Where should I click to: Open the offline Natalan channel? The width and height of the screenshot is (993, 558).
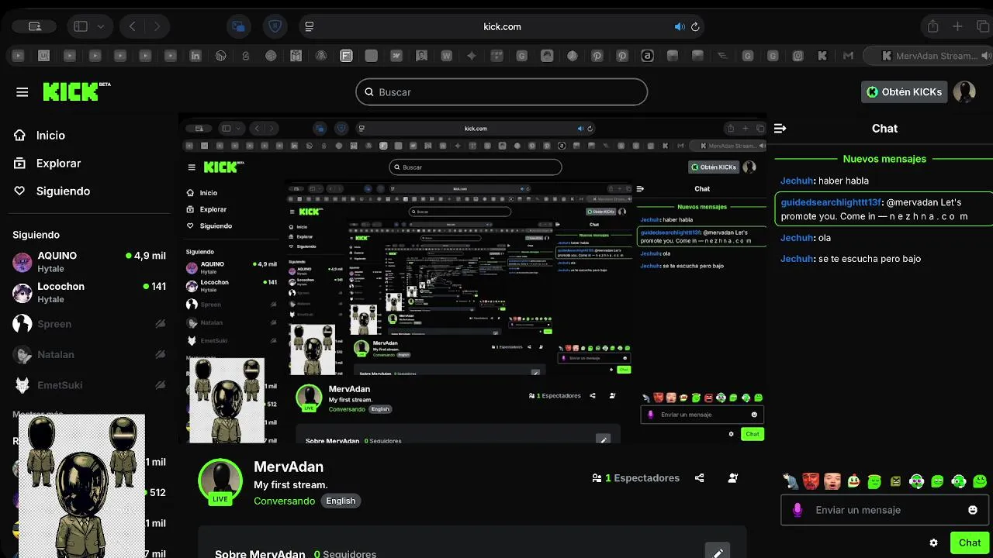click(89, 354)
